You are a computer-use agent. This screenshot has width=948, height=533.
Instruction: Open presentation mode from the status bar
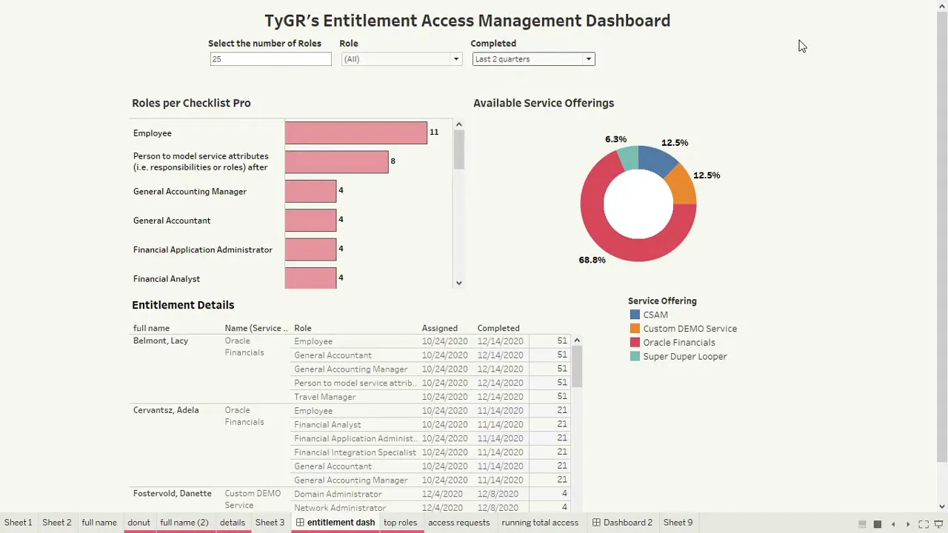(936, 523)
